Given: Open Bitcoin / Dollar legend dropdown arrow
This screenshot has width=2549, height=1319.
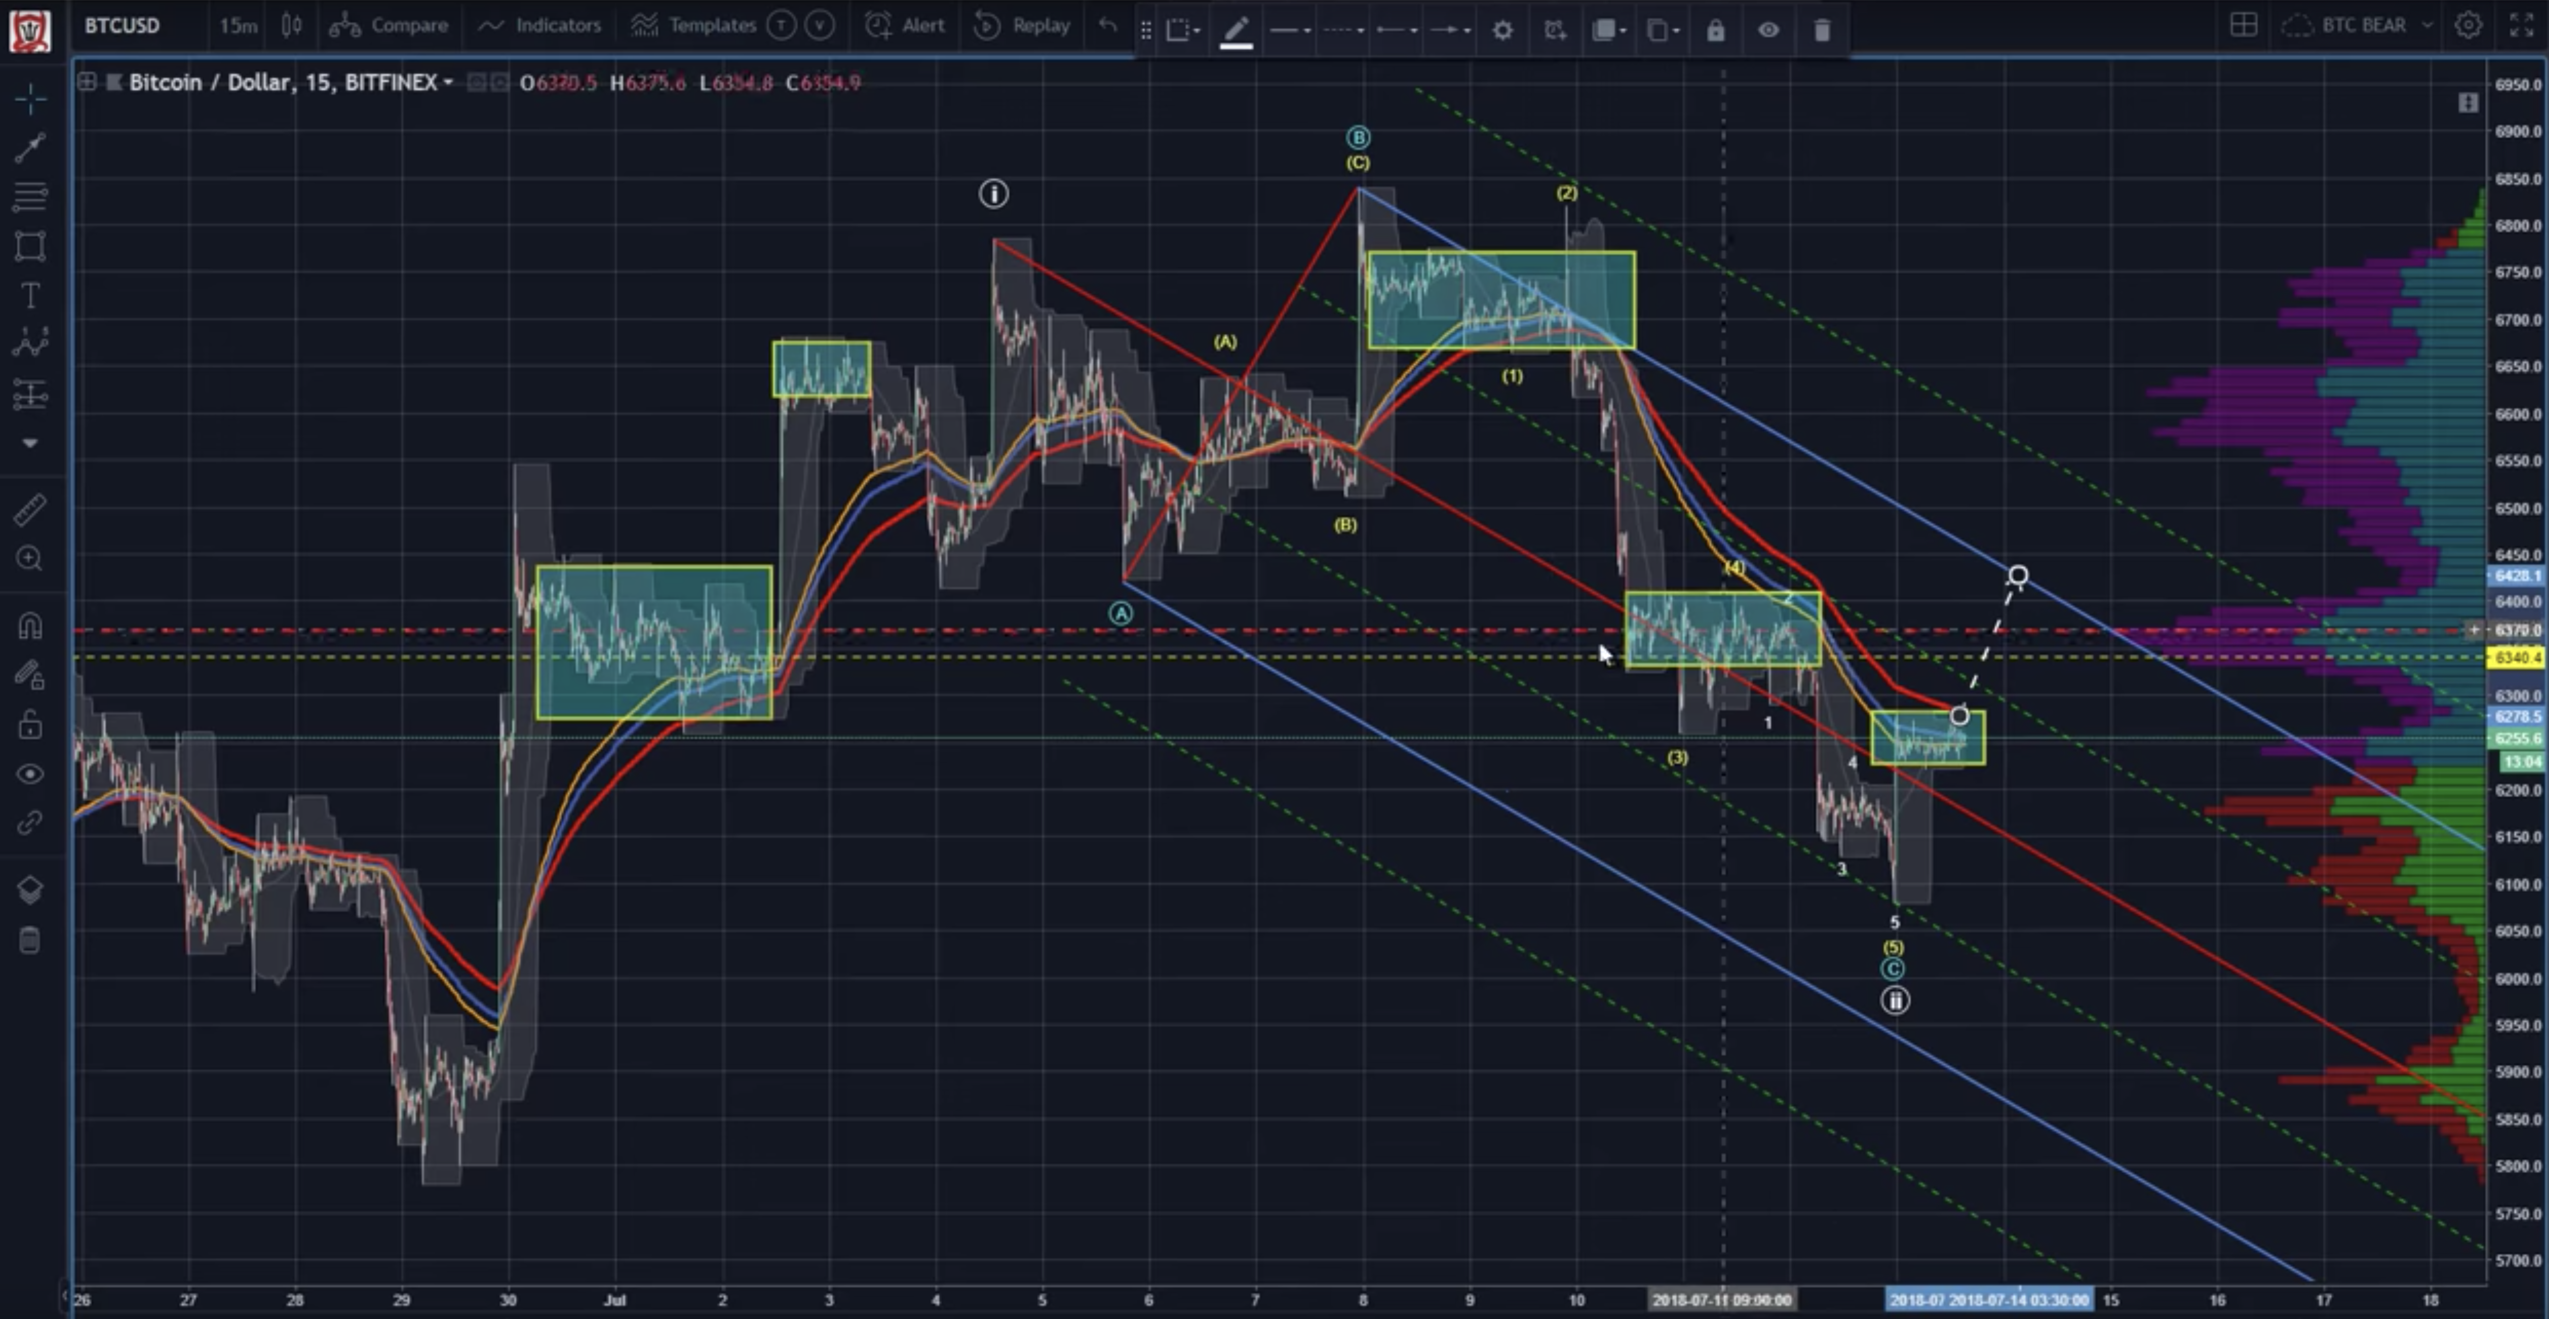Looking at the screenshot, I should point(448,82).
